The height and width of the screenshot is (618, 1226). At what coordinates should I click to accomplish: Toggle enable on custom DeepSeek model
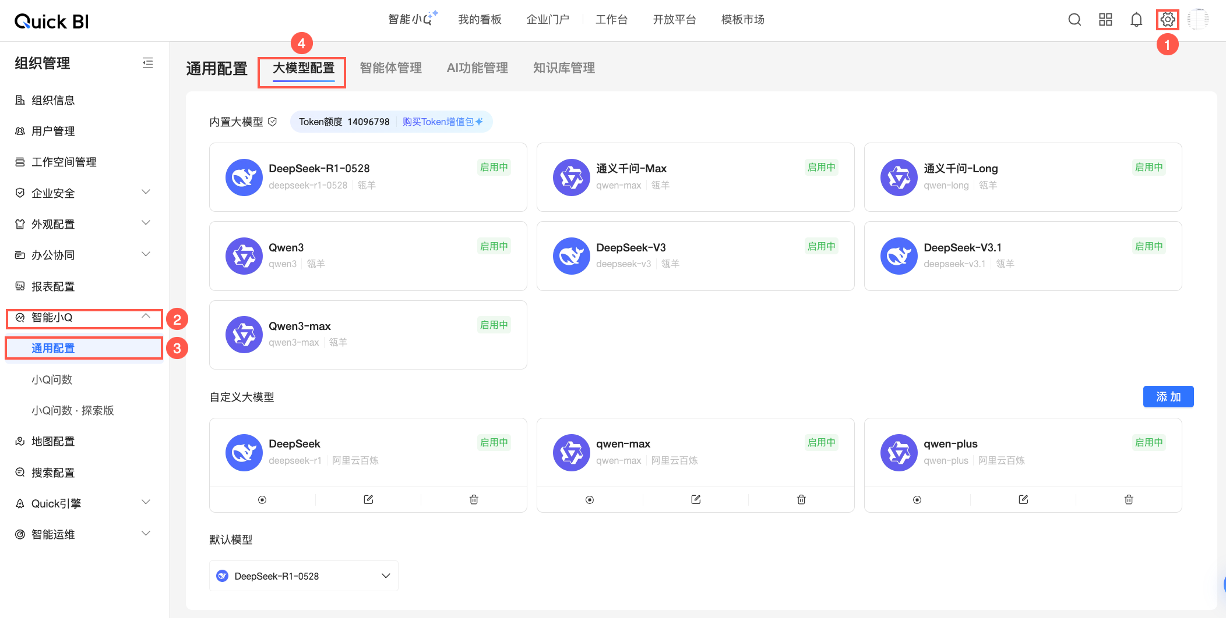click(x=262, y=500)
